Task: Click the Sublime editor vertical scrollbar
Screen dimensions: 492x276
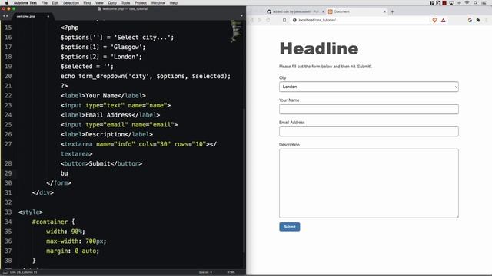Action: [244, 180]
